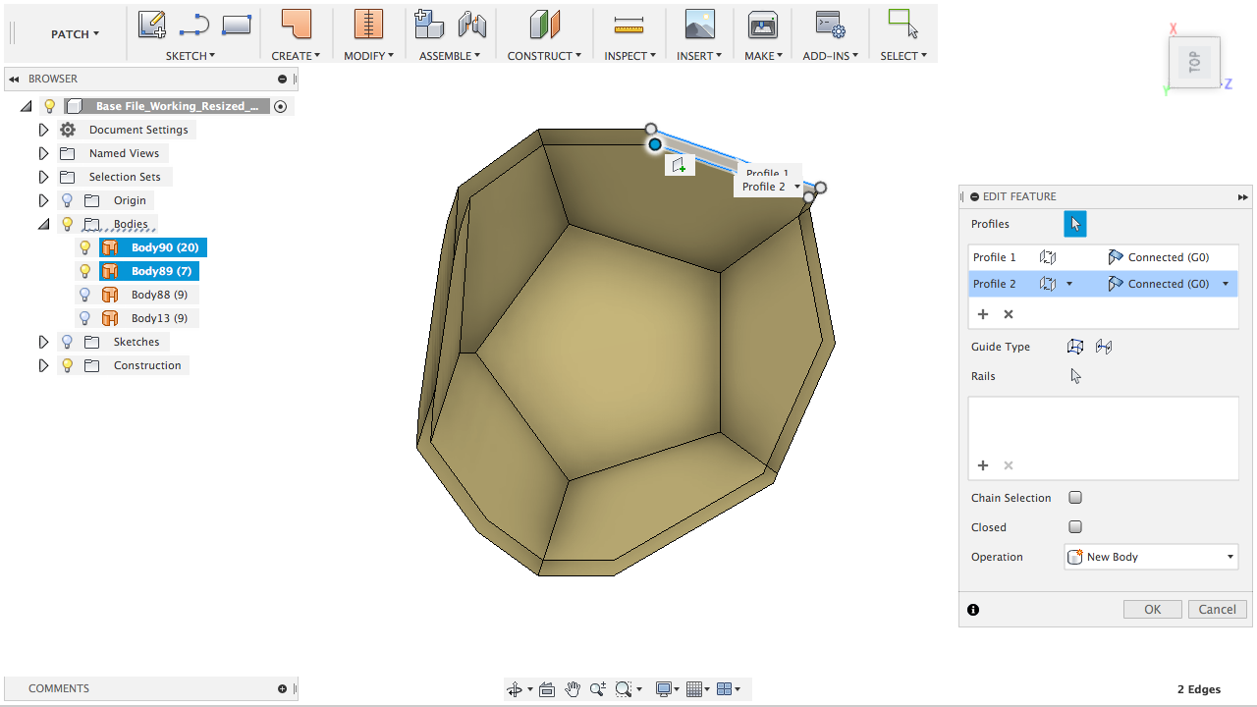Select the Rectangle sketch tool icon
Viewport: 1257px width, 707px height.
pos(237,25)
